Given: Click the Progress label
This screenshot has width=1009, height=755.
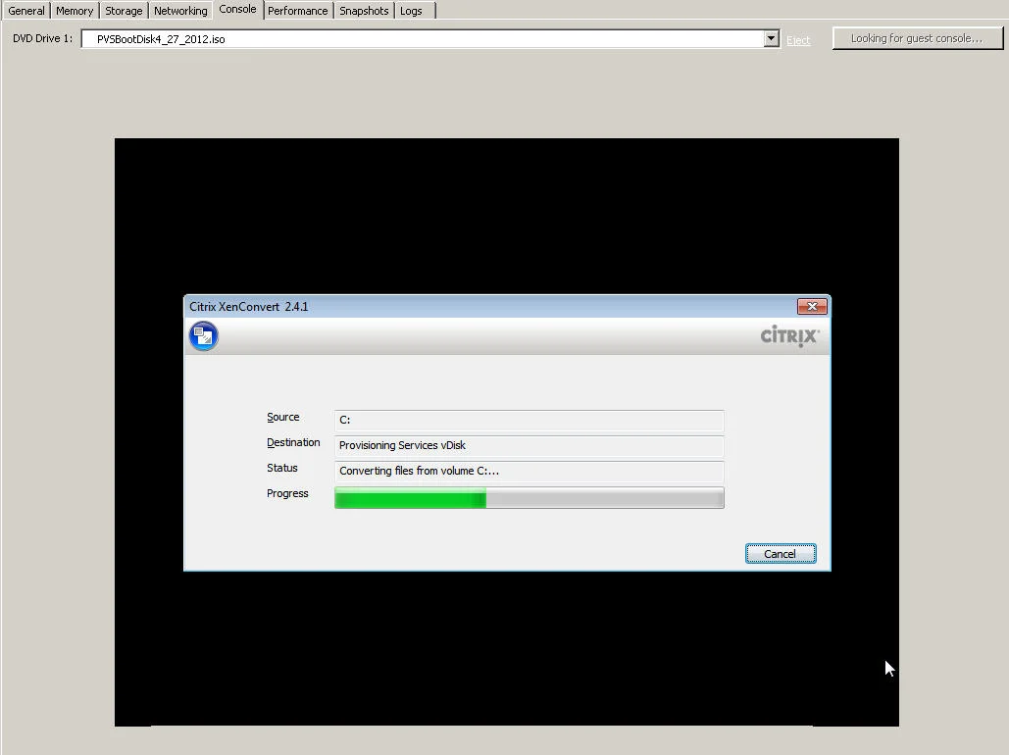Looking at the screenshot, I should (x=287, y=493).
